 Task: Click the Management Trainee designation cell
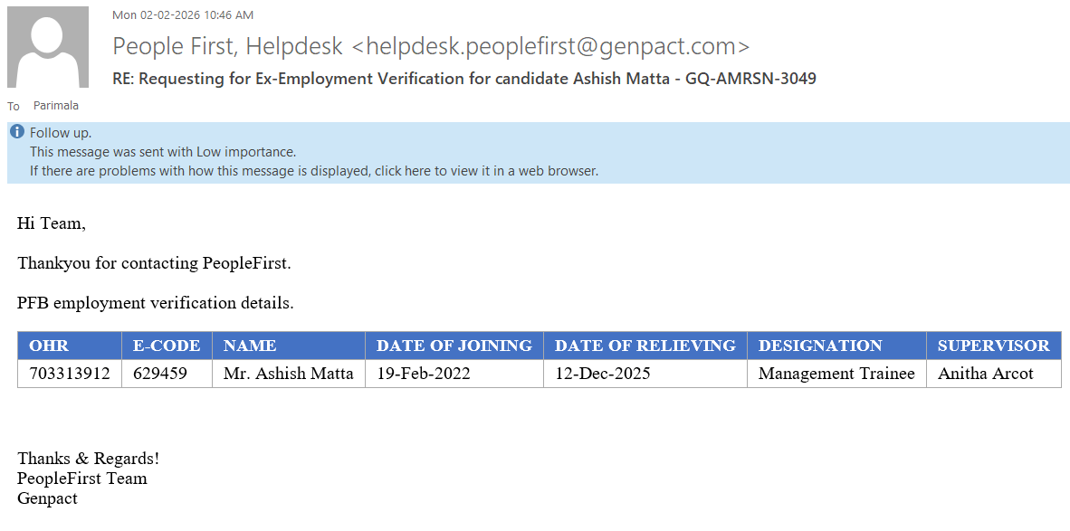pos(836,374)
